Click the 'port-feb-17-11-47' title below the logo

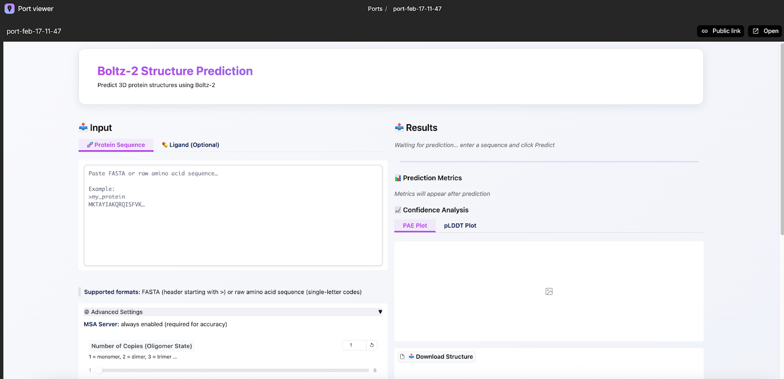[x=34, y=31]
